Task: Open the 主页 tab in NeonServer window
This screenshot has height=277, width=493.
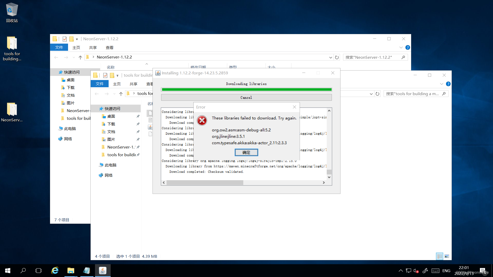Action: 76,47
